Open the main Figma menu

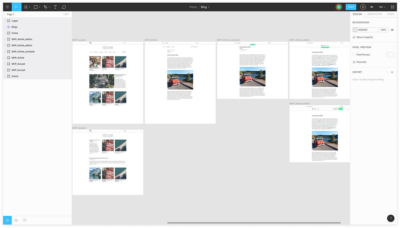click(x=7, y=7)
